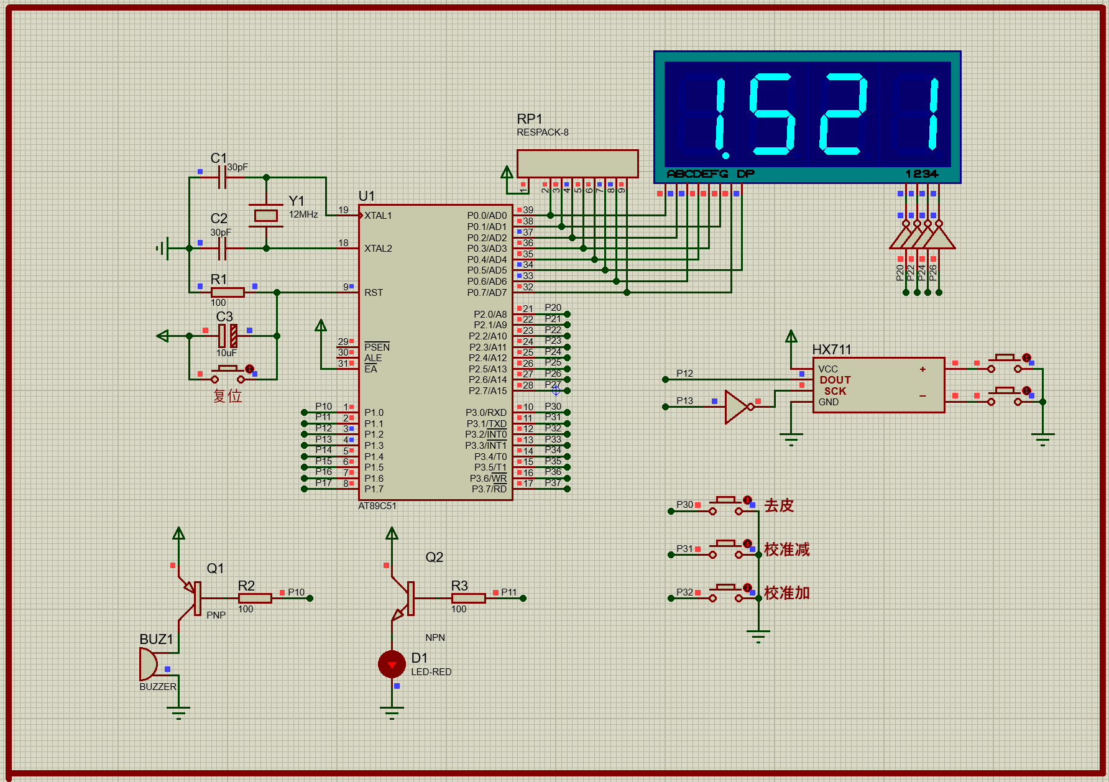1109x782 pixels.
Task: Click the 1234 digit-select legend on display
Action: click(x=922, y=174)
